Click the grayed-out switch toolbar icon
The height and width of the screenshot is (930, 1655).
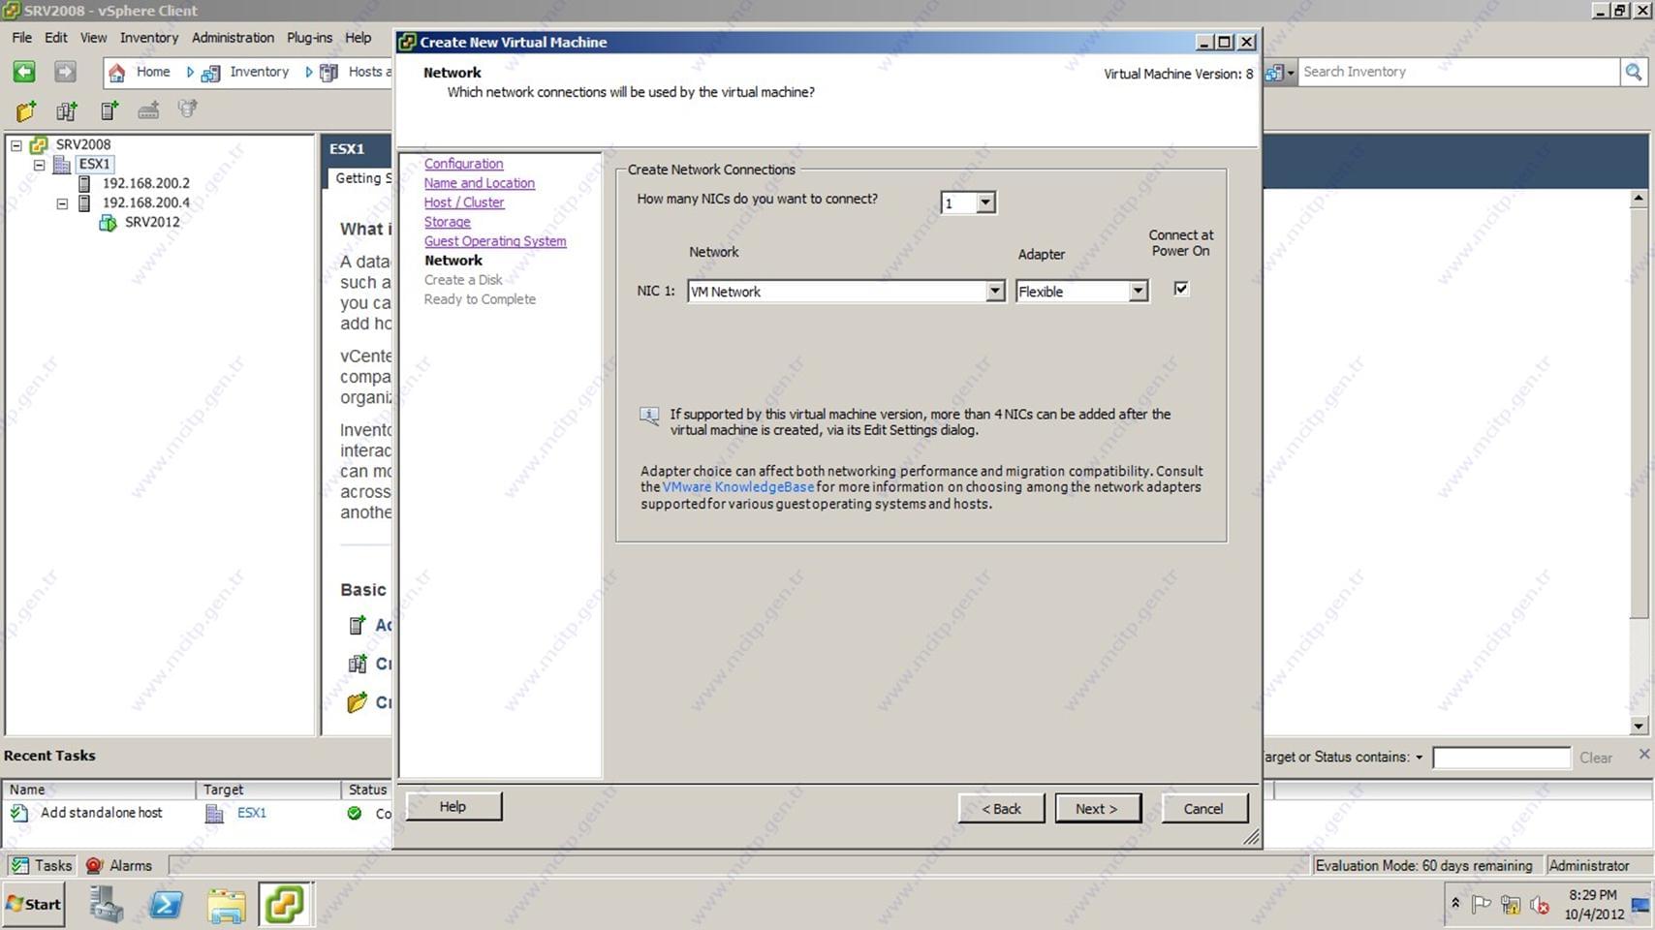point(148,110)
